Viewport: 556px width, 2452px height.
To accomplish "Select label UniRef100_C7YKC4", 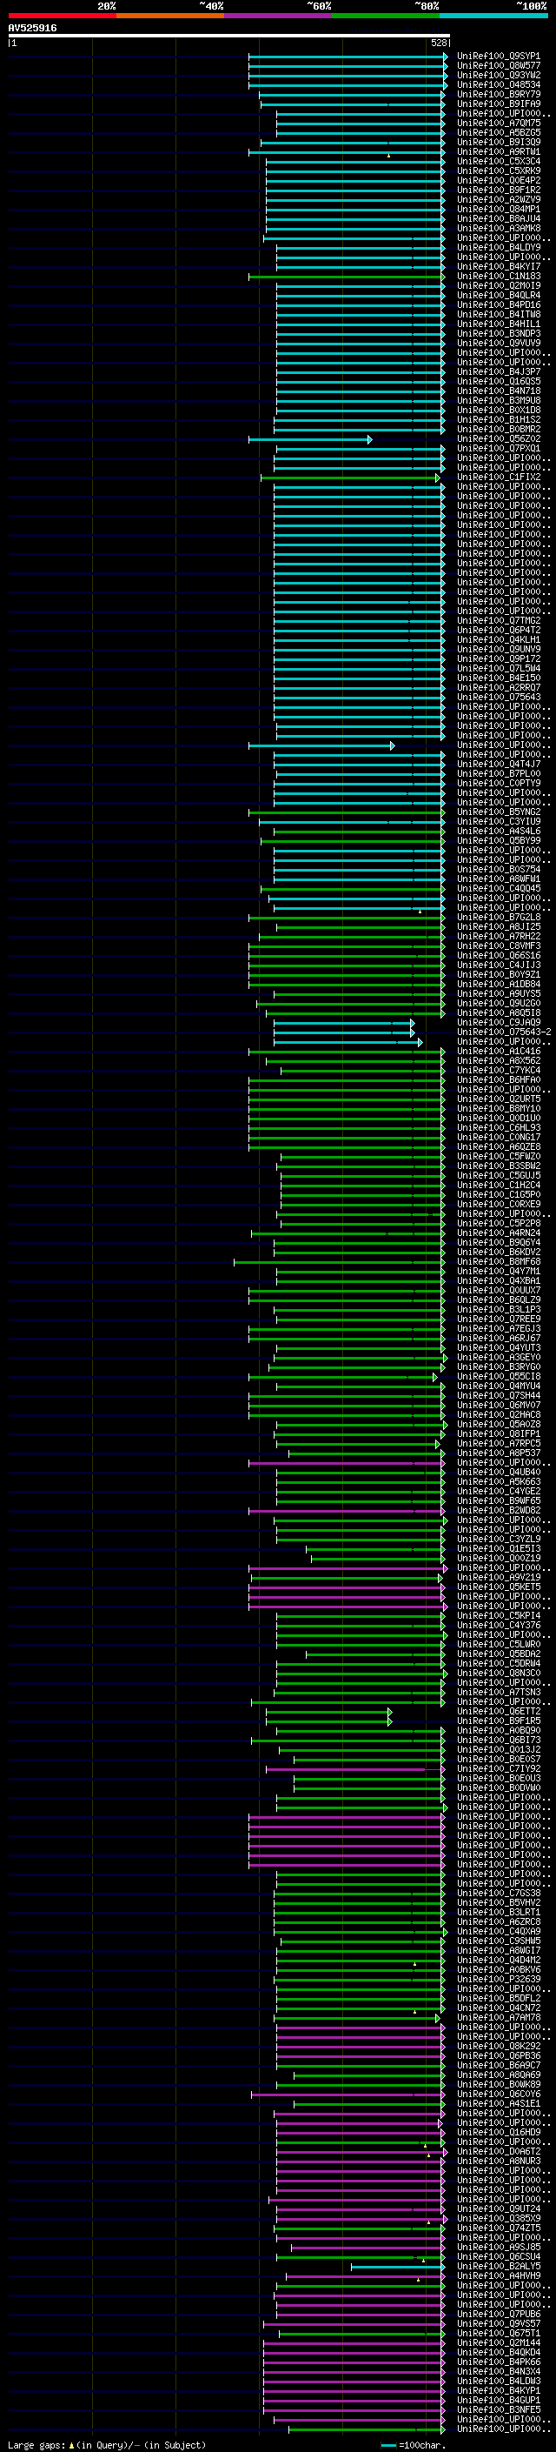I will tap(498, 1071).
